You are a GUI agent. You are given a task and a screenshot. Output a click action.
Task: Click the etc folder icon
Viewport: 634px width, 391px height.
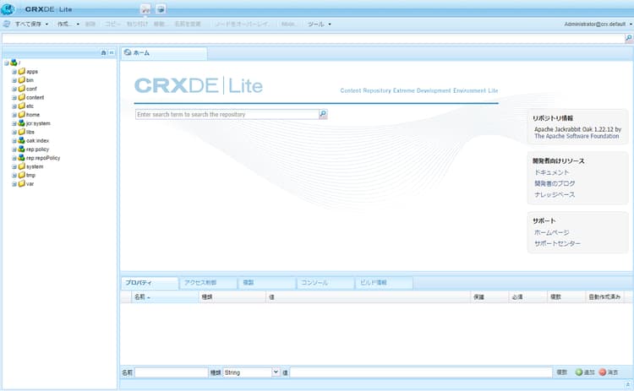22,106
